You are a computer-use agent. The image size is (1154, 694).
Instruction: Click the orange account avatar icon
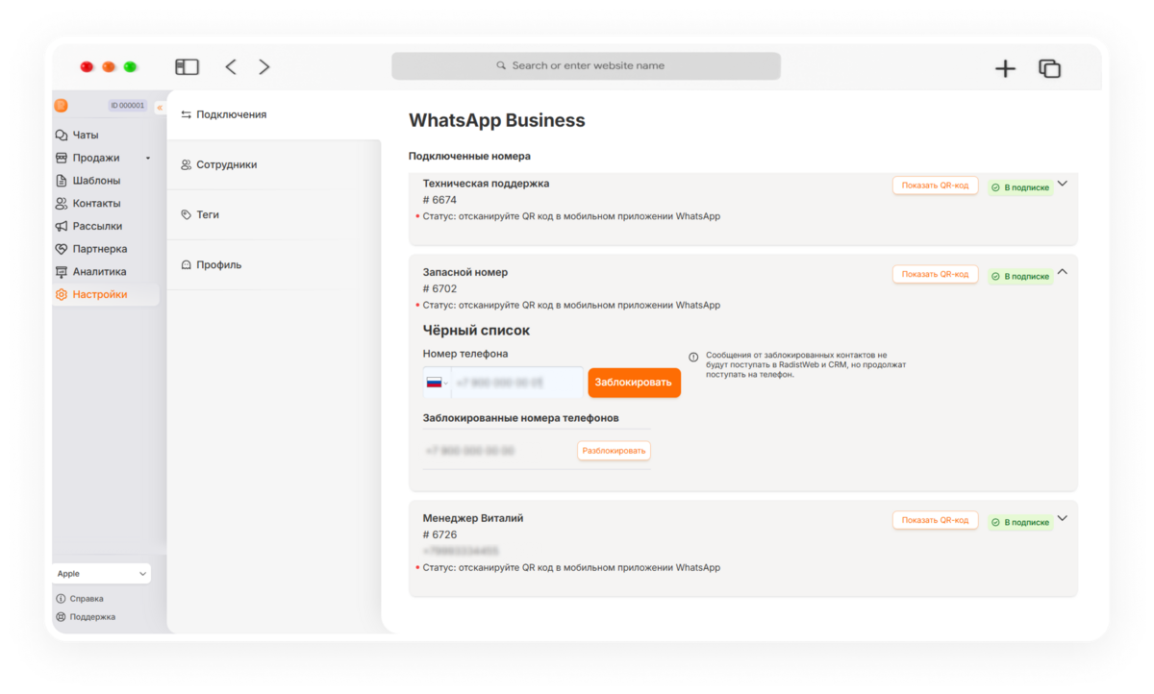click(62, 106)
